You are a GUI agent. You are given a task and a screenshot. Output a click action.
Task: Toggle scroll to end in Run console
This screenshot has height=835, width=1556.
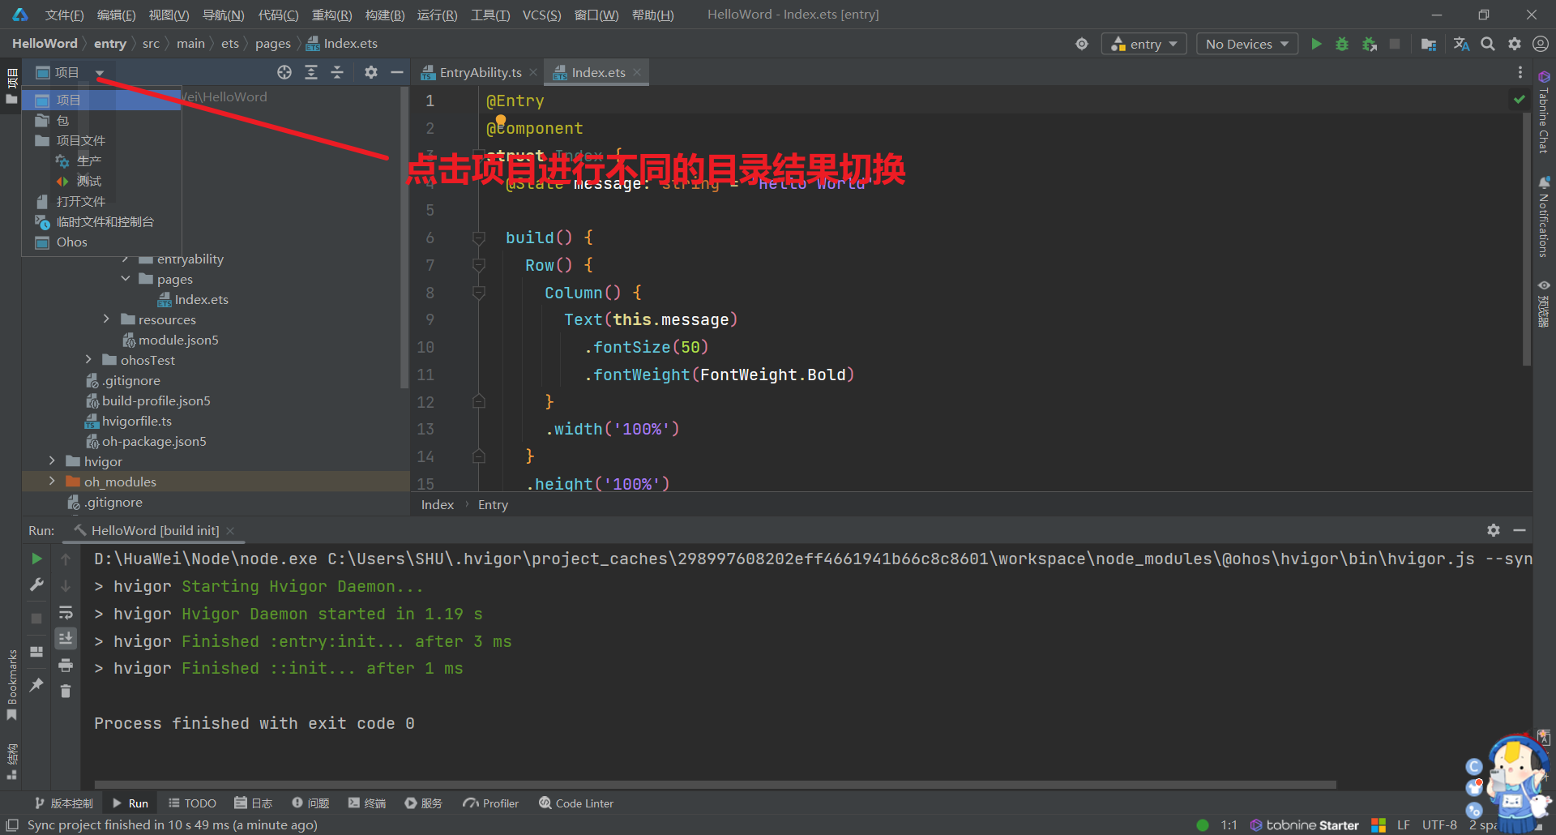click(x=66, y=639)
